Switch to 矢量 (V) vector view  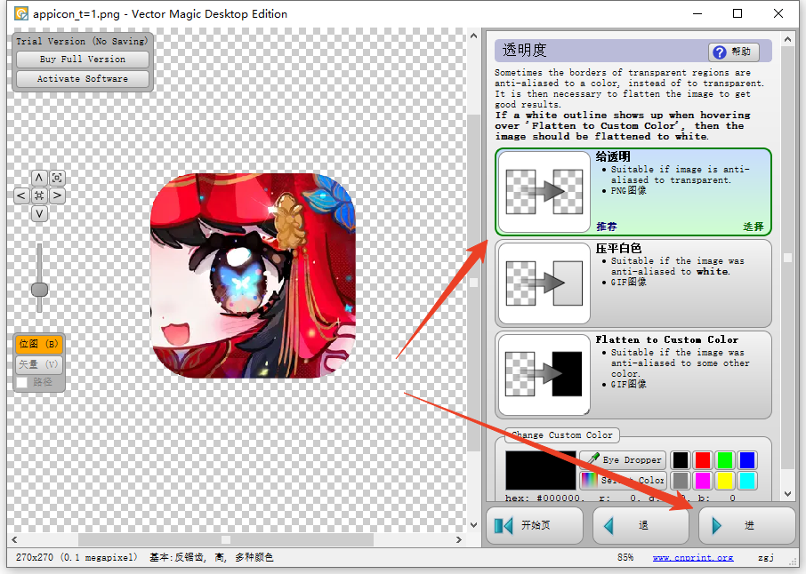pos(38,363)
